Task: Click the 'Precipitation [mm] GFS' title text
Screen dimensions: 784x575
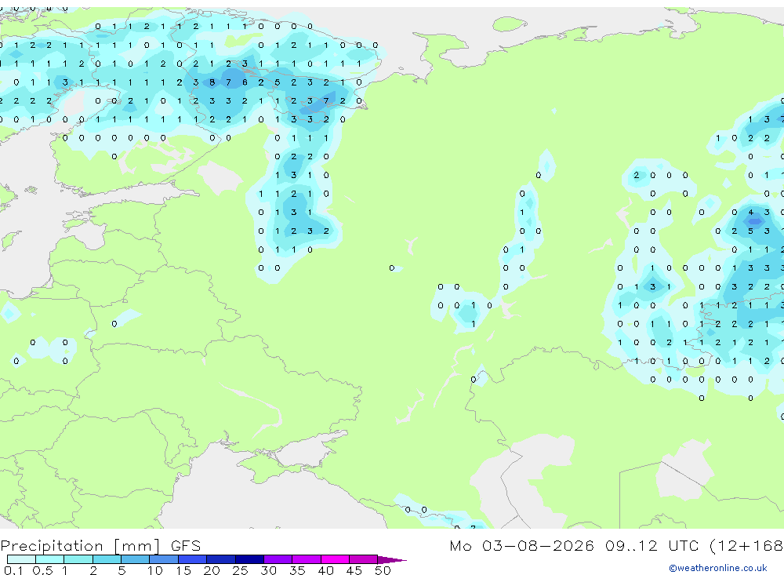Action: pos(100,546)
